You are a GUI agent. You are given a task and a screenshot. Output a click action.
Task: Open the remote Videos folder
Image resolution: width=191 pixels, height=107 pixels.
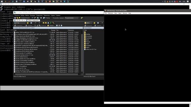click(x=87, y=48)
